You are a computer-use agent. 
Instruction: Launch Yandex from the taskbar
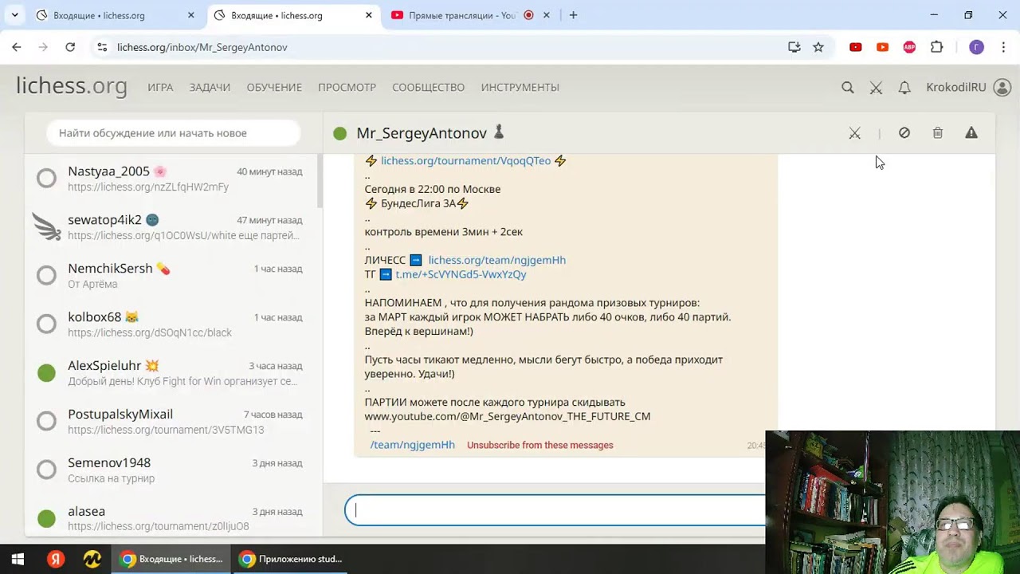point(55,559)
